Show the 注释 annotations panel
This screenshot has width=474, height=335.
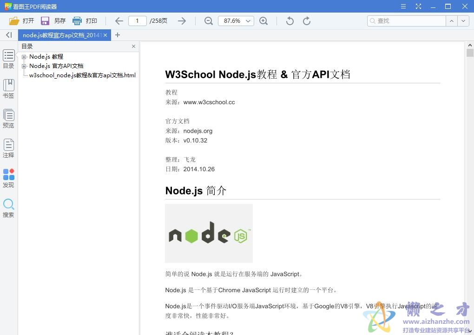click(x=8, y=147)
